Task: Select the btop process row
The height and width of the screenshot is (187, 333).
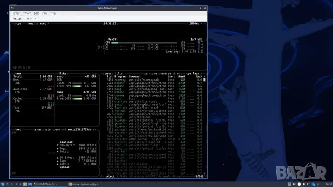Action: (x=155, y=98)
